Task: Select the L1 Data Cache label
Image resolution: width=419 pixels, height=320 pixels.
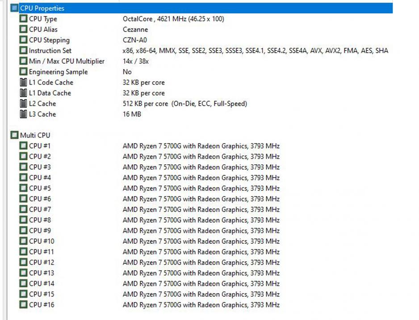Action: [x=50, y=93]
